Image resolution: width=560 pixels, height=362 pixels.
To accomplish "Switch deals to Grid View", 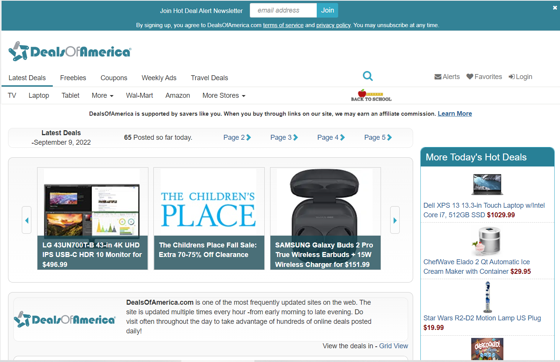I will click(393, 346).
